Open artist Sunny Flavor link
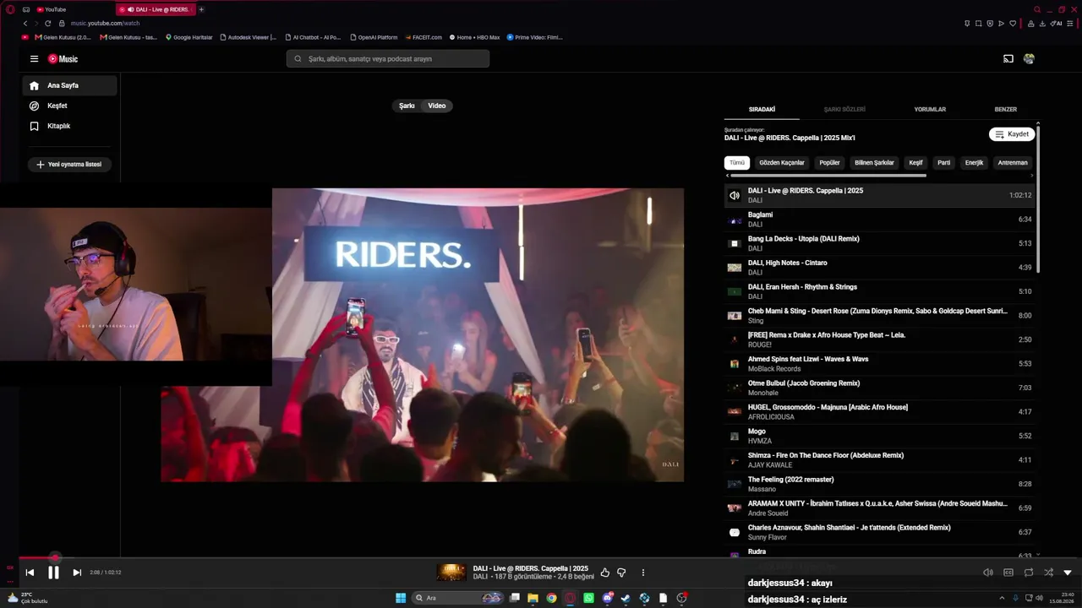The height and width of the screenshot is (608, 1082). tap(768, 537)
